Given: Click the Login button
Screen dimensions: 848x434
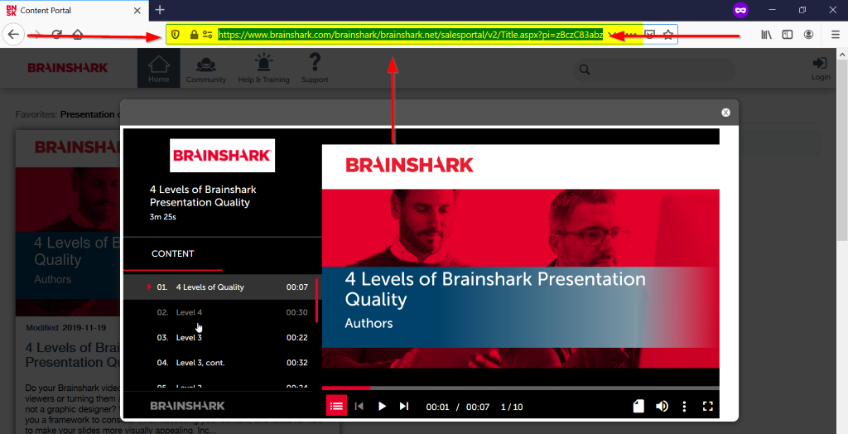Looking at the screenshot, I should point(821,68).
